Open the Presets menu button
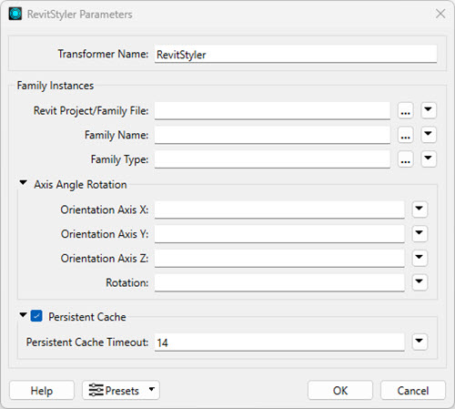This screenshot has height=409, width=455. click(x=121, y=390)
